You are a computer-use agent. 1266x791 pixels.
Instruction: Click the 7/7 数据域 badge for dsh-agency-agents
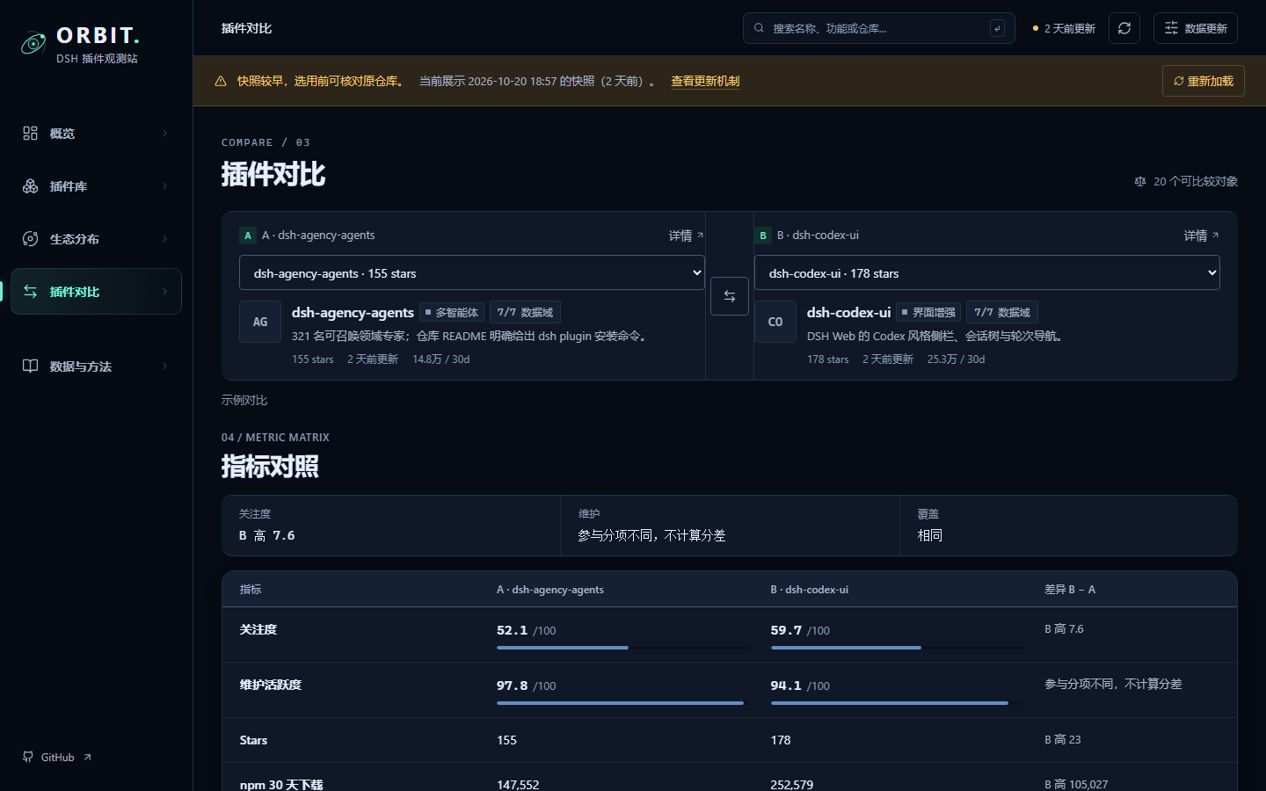[525, 312]
